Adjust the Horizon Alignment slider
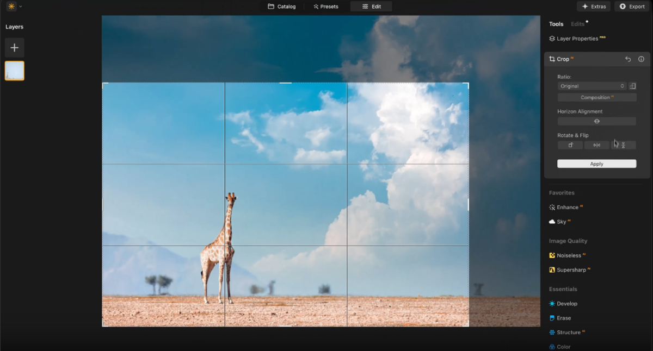 coord(596,121)
